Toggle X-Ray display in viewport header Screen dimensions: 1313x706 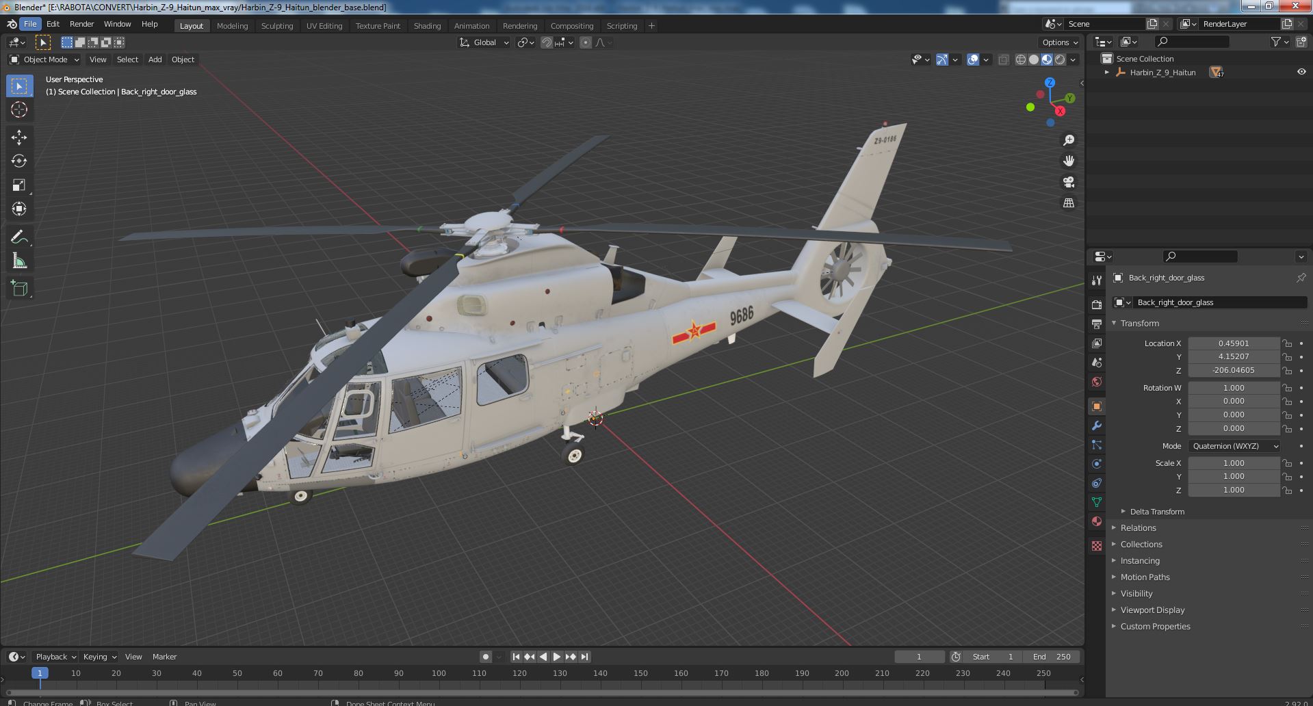point(1003,60)
